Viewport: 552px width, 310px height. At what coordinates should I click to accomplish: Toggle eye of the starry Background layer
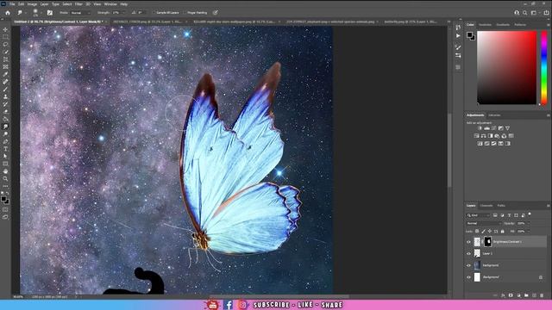(x=468, y=265)
